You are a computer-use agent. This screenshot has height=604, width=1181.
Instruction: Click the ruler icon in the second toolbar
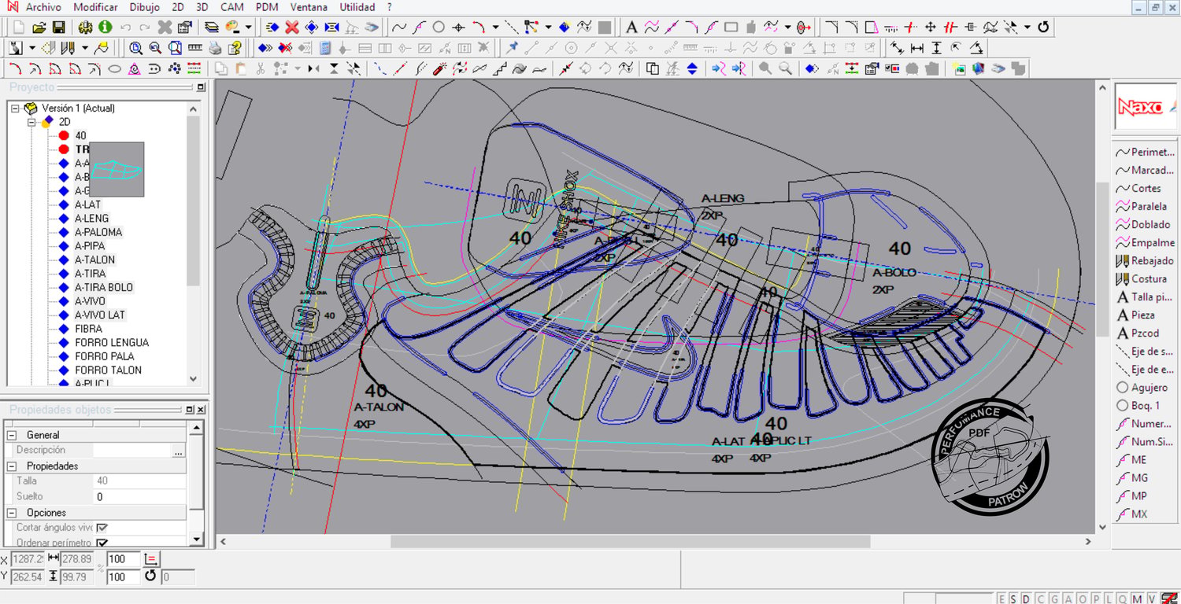[x=194, y=48]
